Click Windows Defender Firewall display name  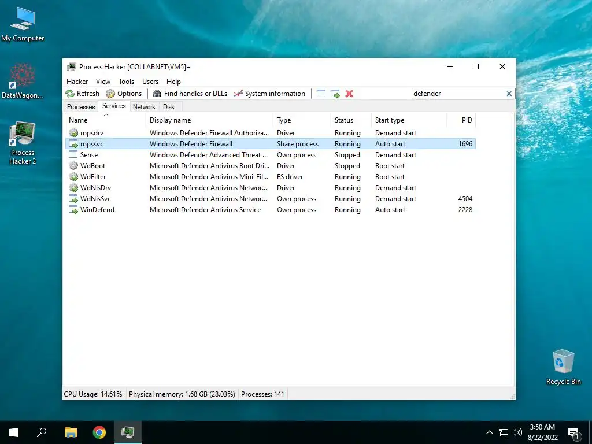[191, 144]
